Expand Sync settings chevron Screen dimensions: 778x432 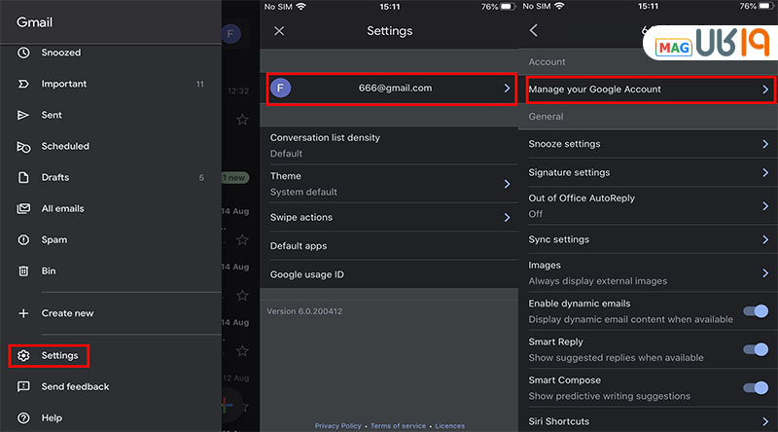point(765,239)
